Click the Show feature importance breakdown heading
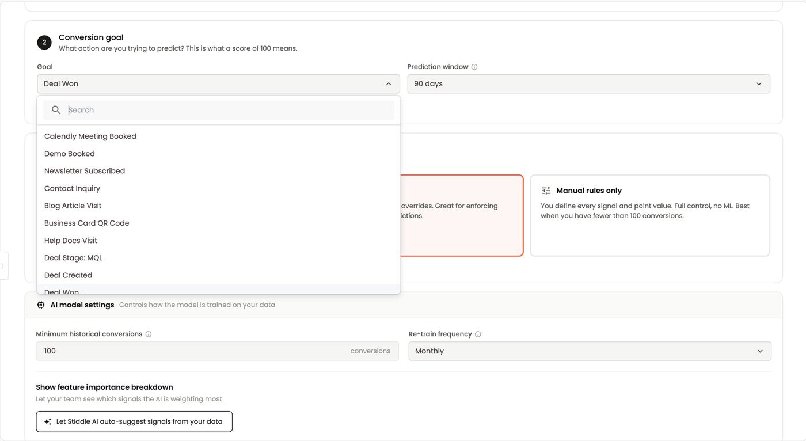The image size is (806, 441). click(x=104, y=387)
